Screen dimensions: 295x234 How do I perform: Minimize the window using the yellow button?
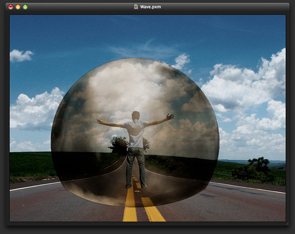18,7
